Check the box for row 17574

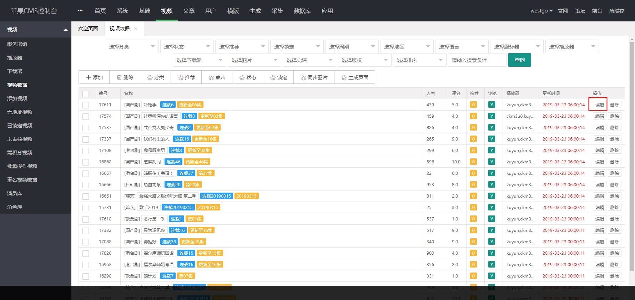[86, 116]
